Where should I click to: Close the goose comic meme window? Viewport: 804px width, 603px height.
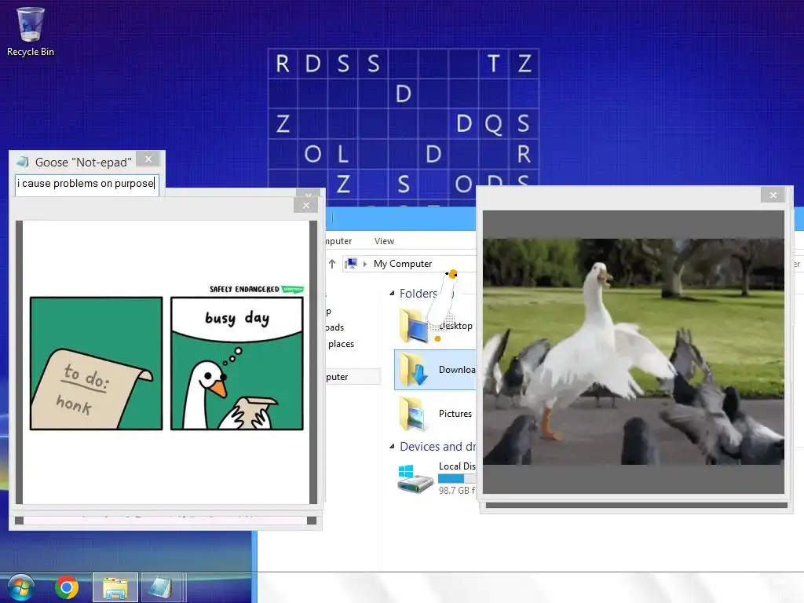click(306, 206)
